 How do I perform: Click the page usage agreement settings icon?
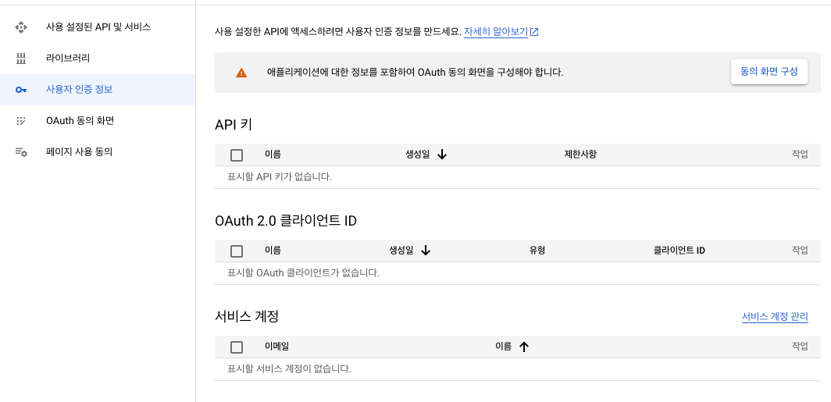click(20, 152)
